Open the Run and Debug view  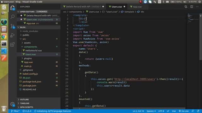13,35
